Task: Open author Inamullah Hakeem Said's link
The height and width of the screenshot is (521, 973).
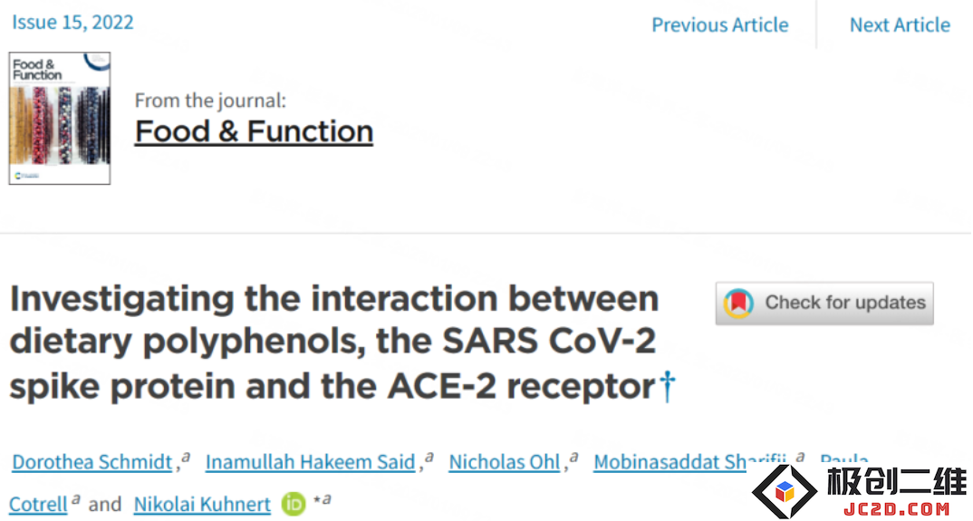Action: (310, 462)
